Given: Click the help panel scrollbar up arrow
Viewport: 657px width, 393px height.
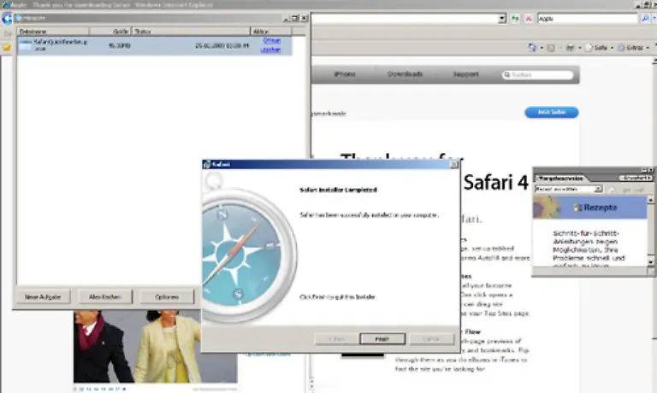Looking at the screenshot, I should click(x=651, y=200).
